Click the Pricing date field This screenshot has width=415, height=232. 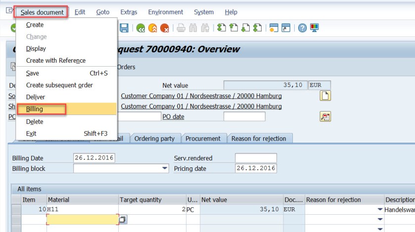(256, 168)
